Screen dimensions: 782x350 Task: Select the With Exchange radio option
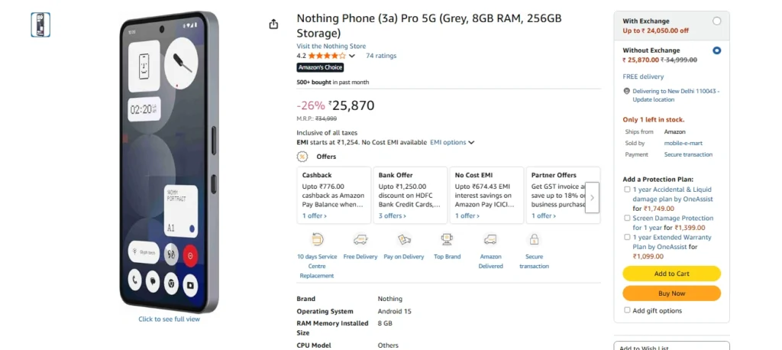[x=716, y=21]
